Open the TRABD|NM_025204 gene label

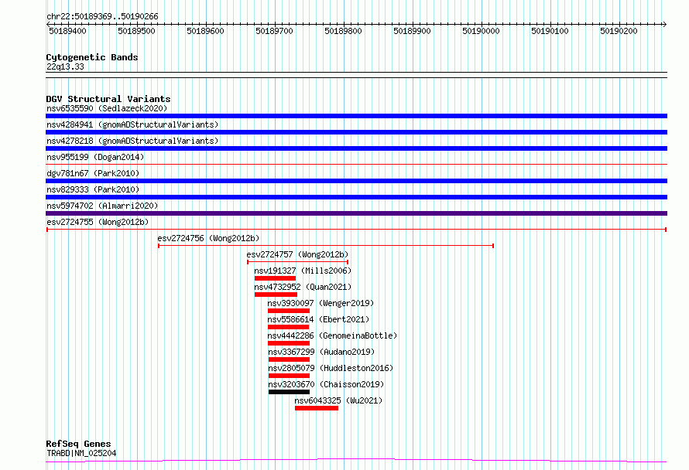click(81, 453)
